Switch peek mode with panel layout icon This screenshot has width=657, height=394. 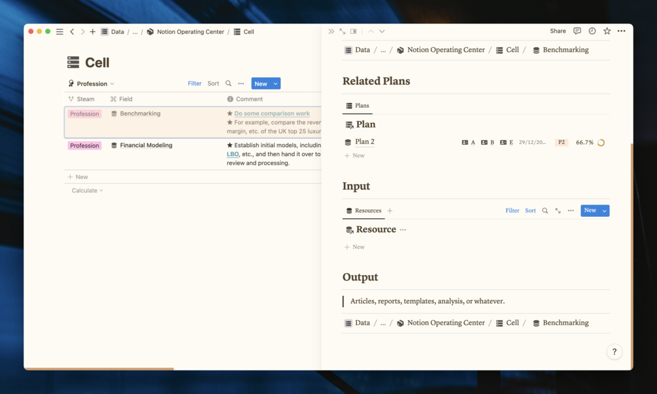coord(354,31)
